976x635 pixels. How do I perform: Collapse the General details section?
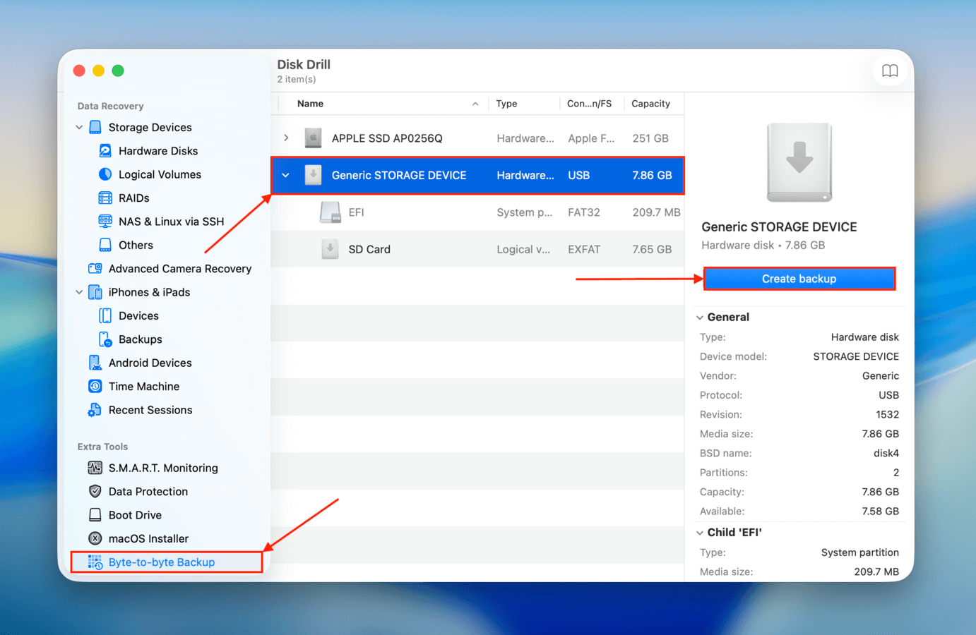(x=700, y=317)
